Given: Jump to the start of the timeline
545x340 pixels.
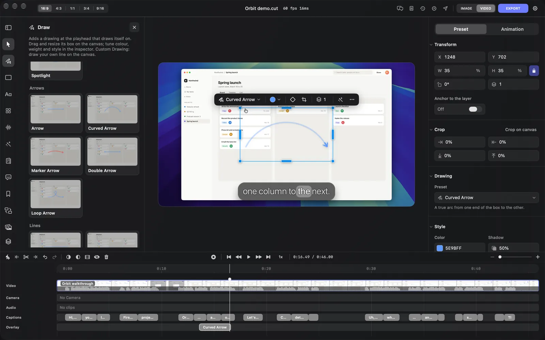Looking at the screenshot, I should tap(229, 257).
